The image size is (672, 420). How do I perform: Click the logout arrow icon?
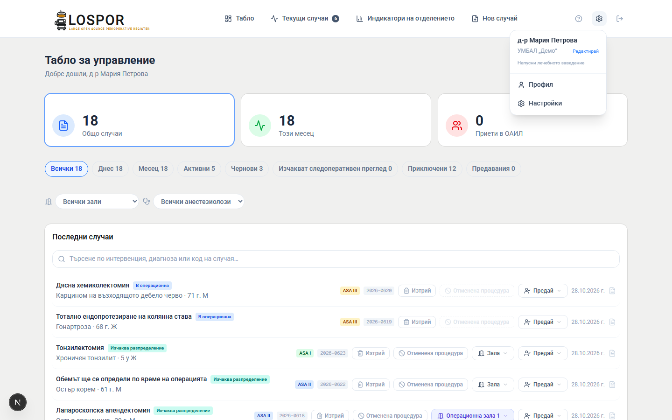[x=620, y=19]
